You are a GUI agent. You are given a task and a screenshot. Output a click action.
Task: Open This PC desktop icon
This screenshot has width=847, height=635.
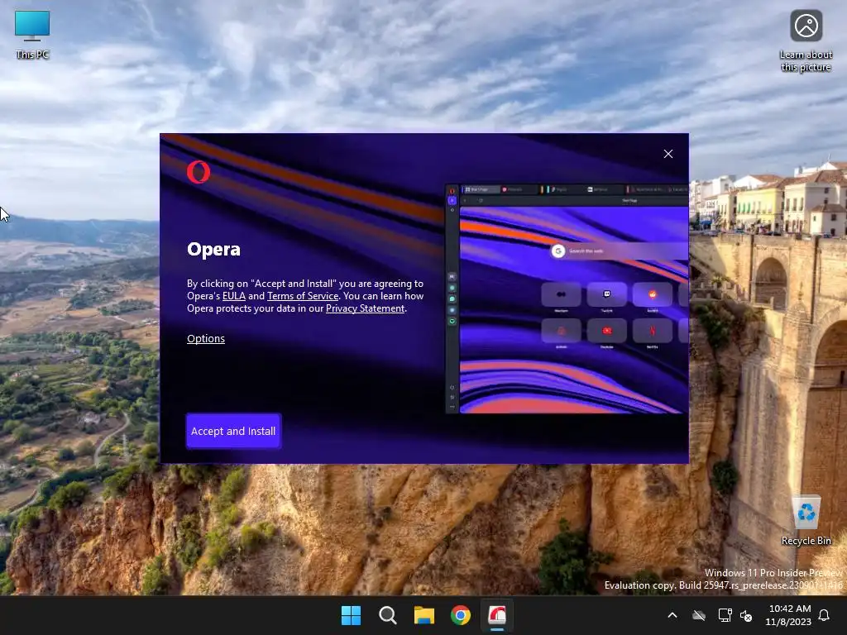(x=32, y=35)
